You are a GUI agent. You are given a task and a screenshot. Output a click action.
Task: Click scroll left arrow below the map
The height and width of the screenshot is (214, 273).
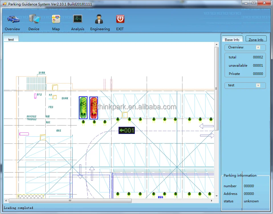[x=6, y=201]
